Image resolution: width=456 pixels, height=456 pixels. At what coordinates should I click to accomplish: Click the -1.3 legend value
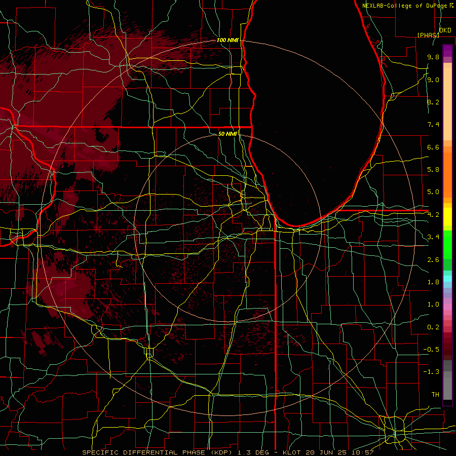431,372
